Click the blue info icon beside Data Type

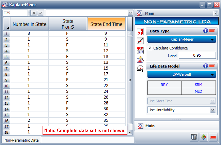(206, 31)
